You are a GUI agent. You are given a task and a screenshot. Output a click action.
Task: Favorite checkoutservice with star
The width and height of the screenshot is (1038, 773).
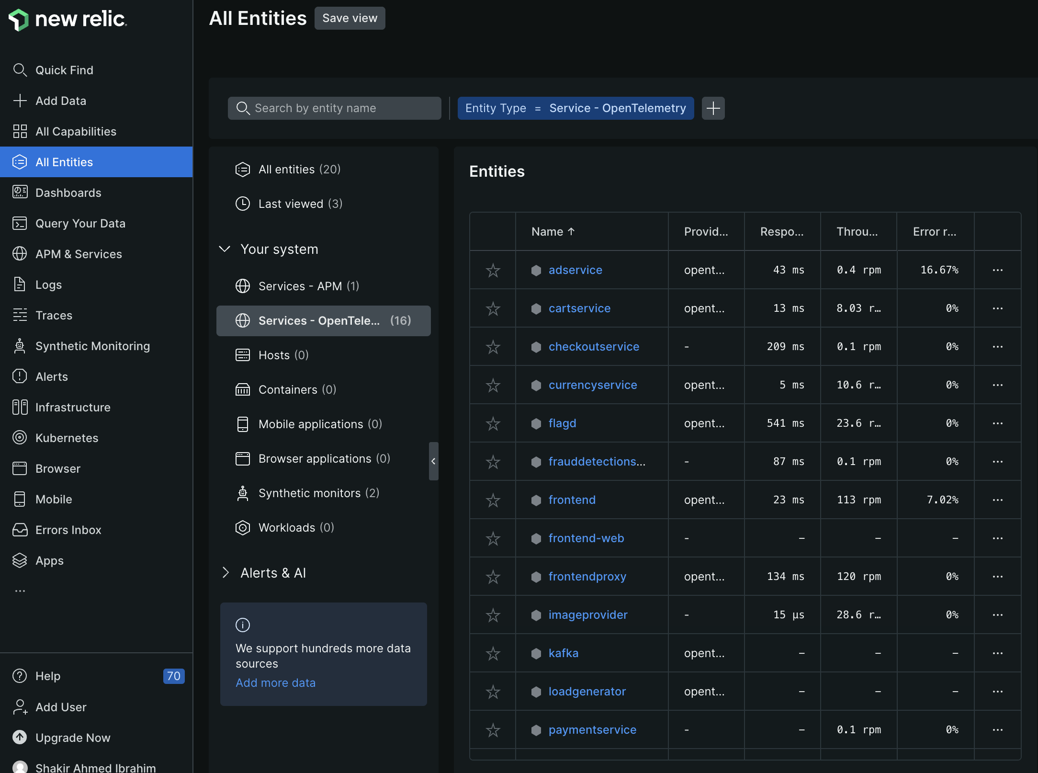[x=493, y=347]
